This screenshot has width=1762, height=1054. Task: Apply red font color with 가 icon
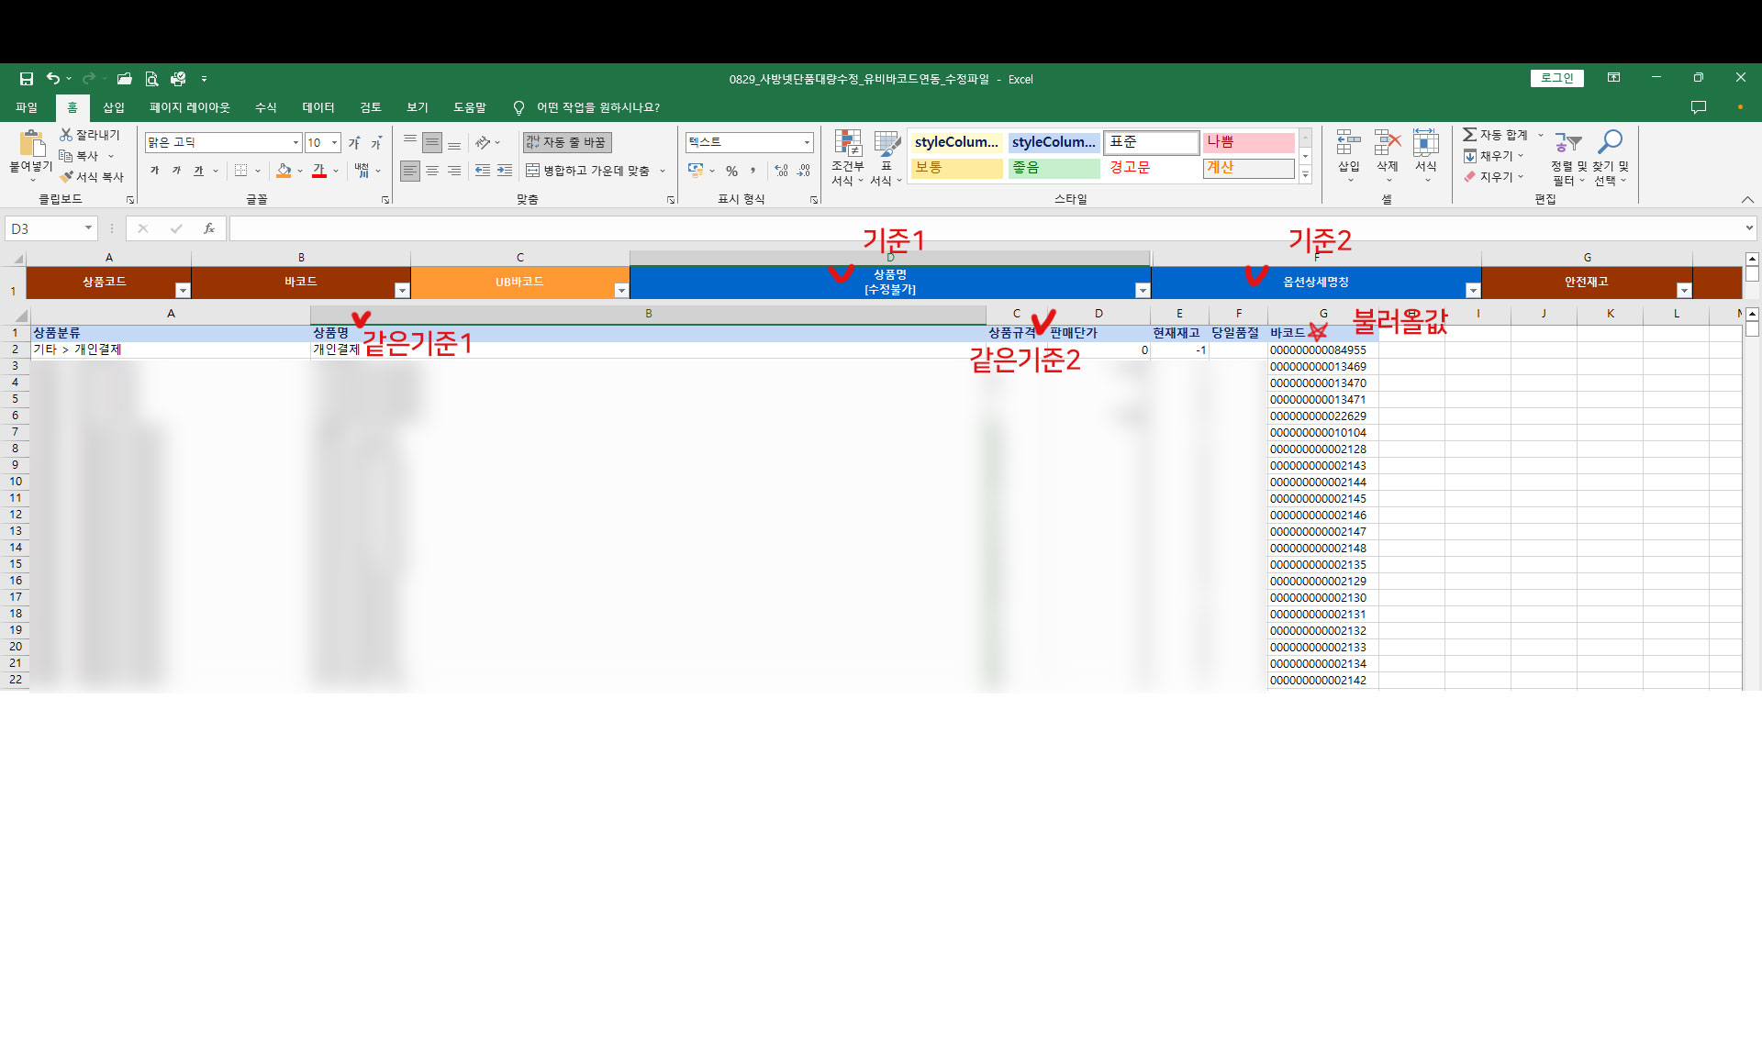coord(319,171)
